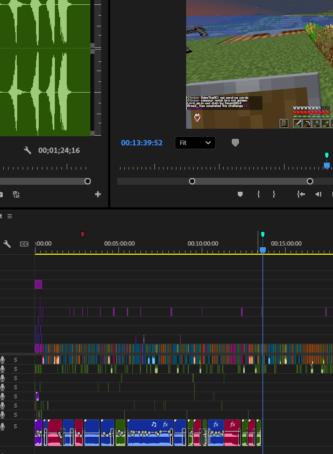
Task: Click ruler label 00:05:00:00
Action: click(x=119, y=243)
